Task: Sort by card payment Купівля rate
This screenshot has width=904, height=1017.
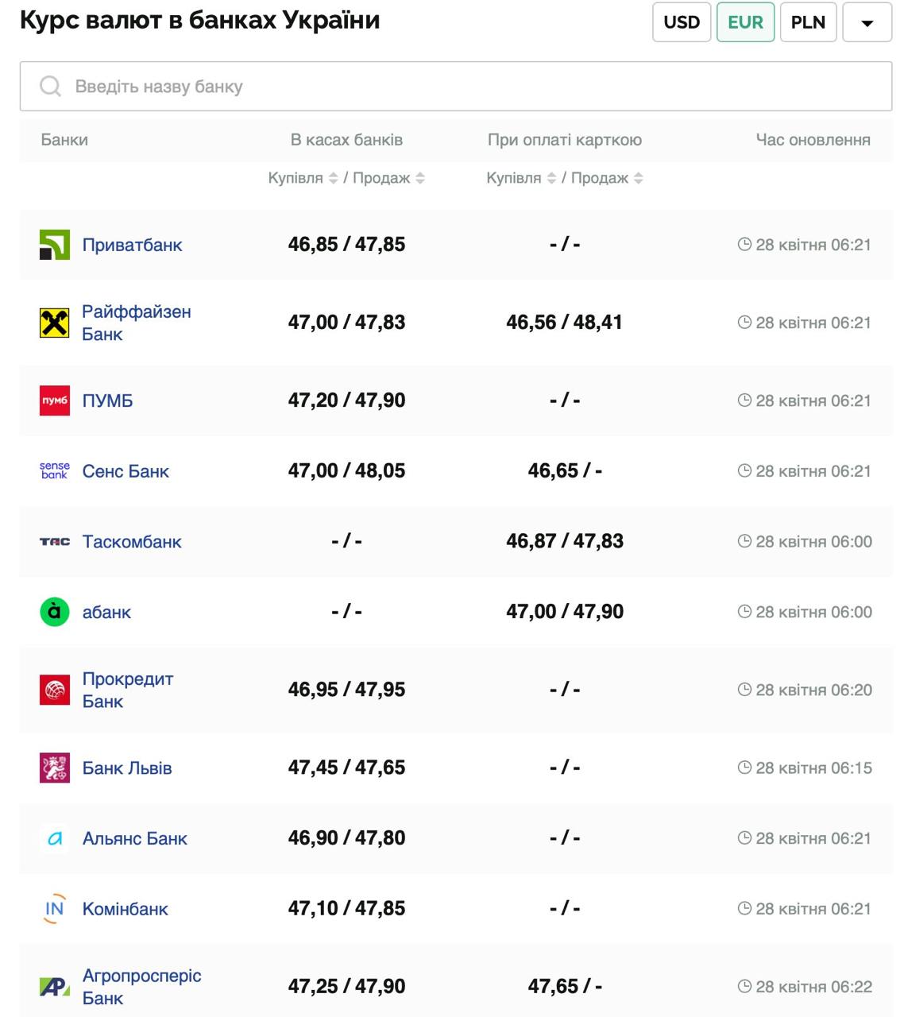Action: point(551,179)
